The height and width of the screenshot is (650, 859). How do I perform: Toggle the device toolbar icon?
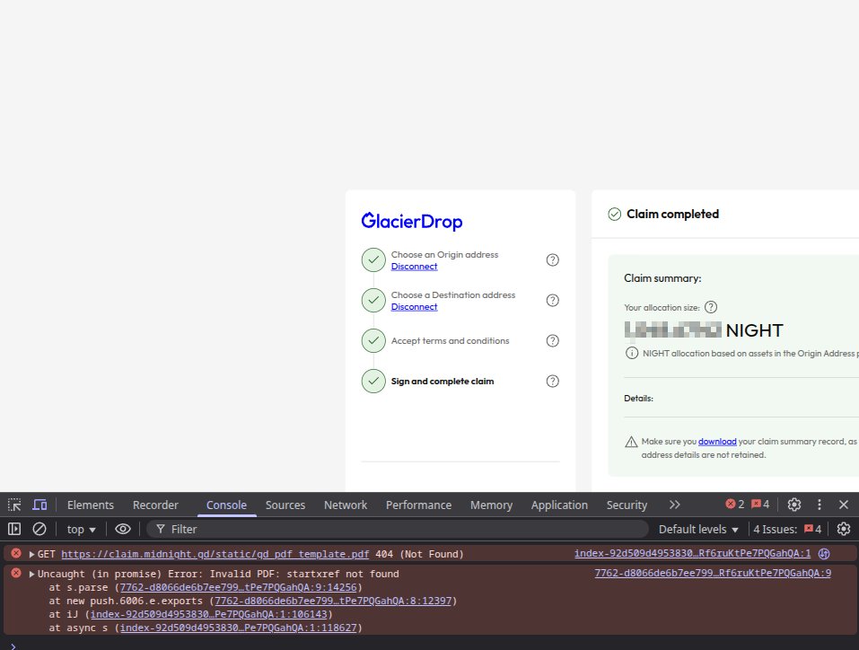coord(39,505)
